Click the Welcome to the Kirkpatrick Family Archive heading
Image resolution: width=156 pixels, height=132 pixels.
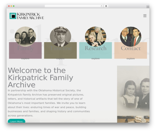pyautogui.click(x=41, y=78)
